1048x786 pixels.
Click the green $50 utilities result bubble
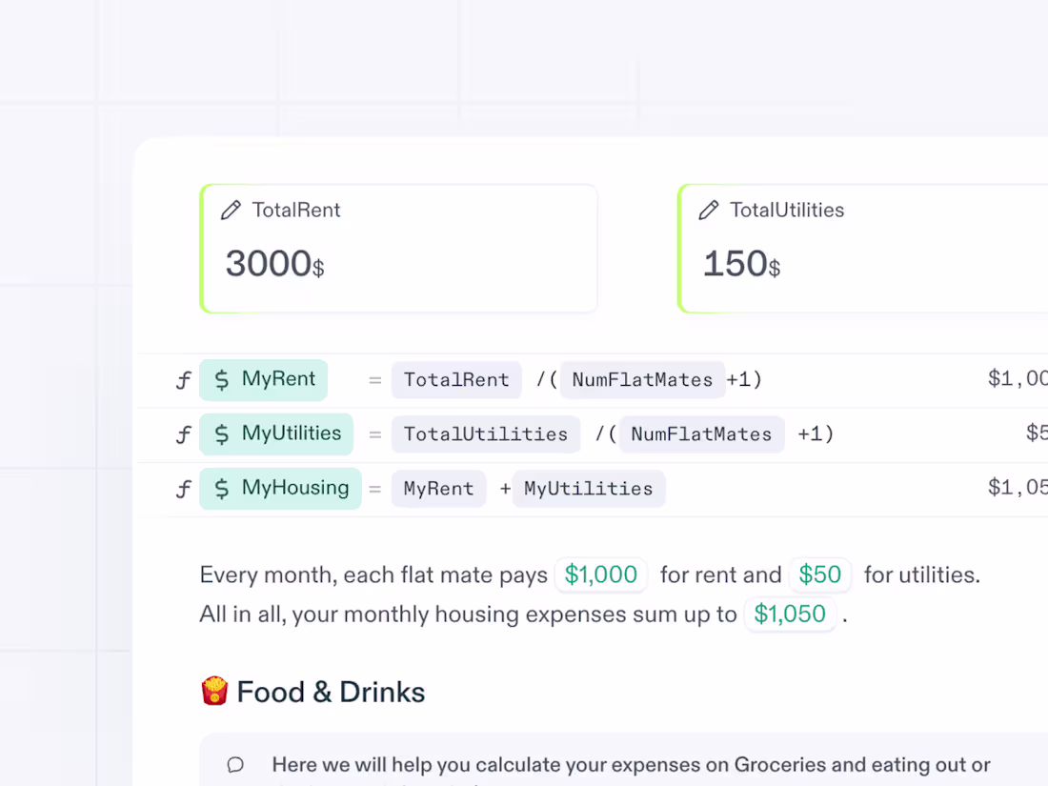(x=820, y=574)
